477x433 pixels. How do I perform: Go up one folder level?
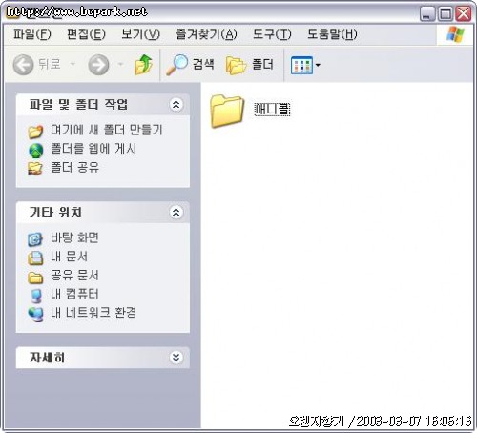click(144, 65)
